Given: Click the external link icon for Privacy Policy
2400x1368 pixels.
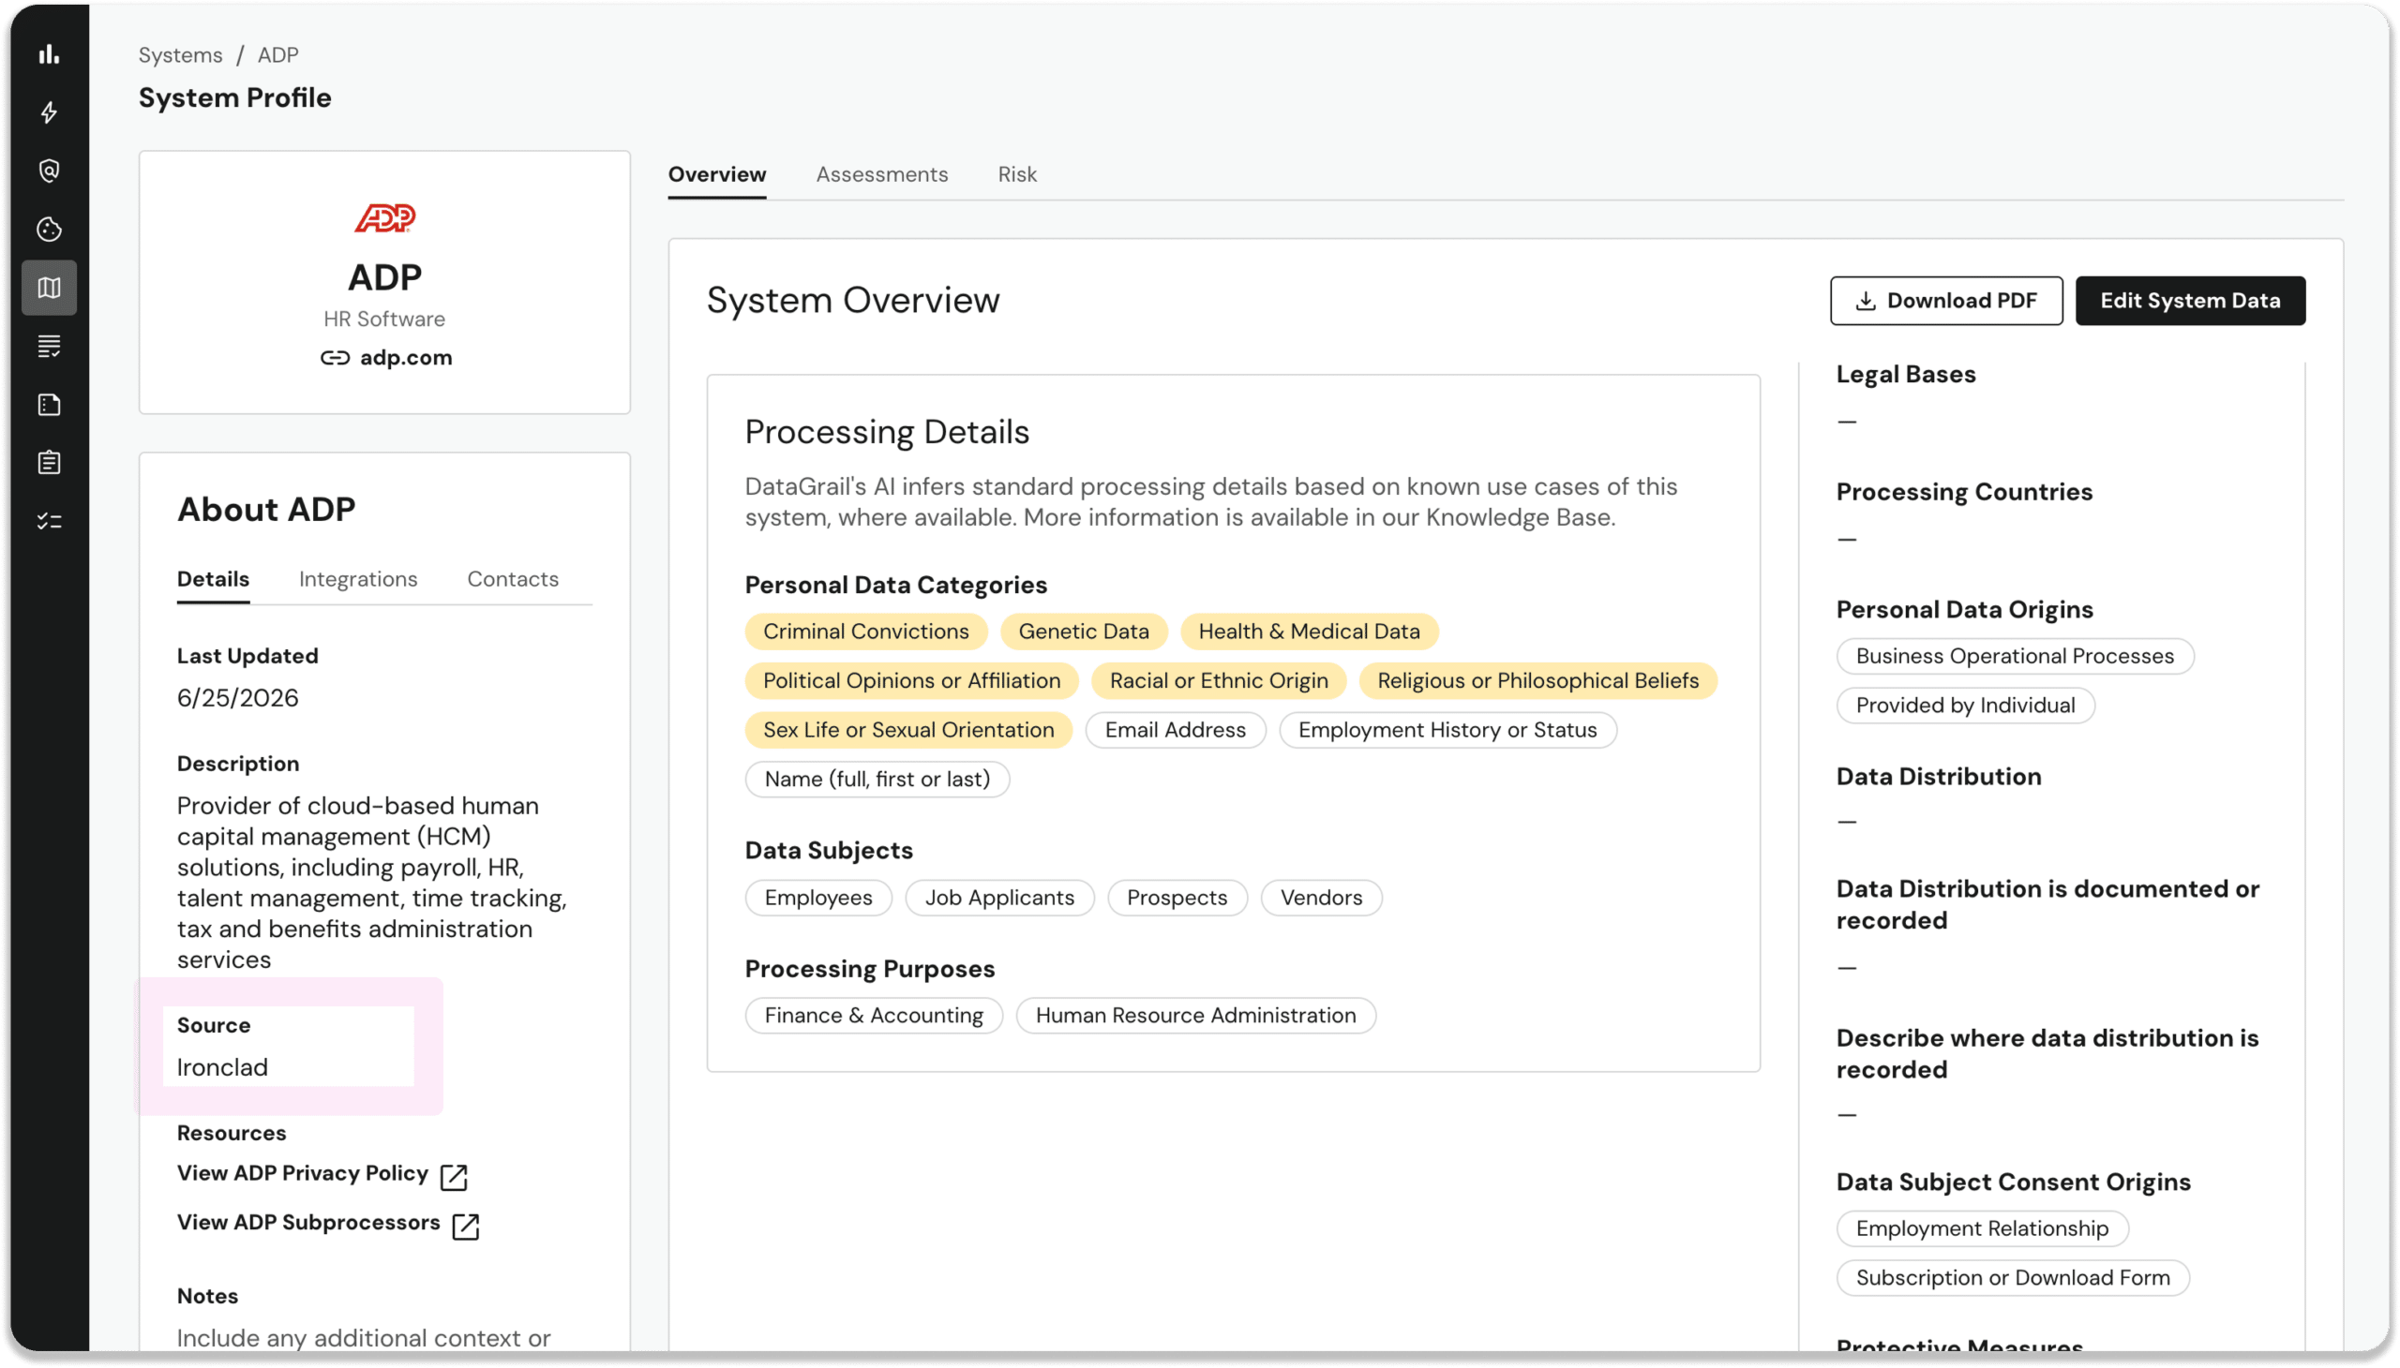Looking at the screenshot, I should click(x=453, y=1176).
